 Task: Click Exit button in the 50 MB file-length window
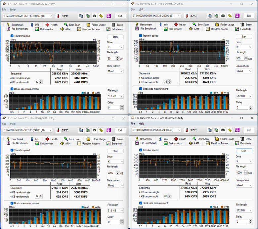pyautogui.click(x=120, y=16)
